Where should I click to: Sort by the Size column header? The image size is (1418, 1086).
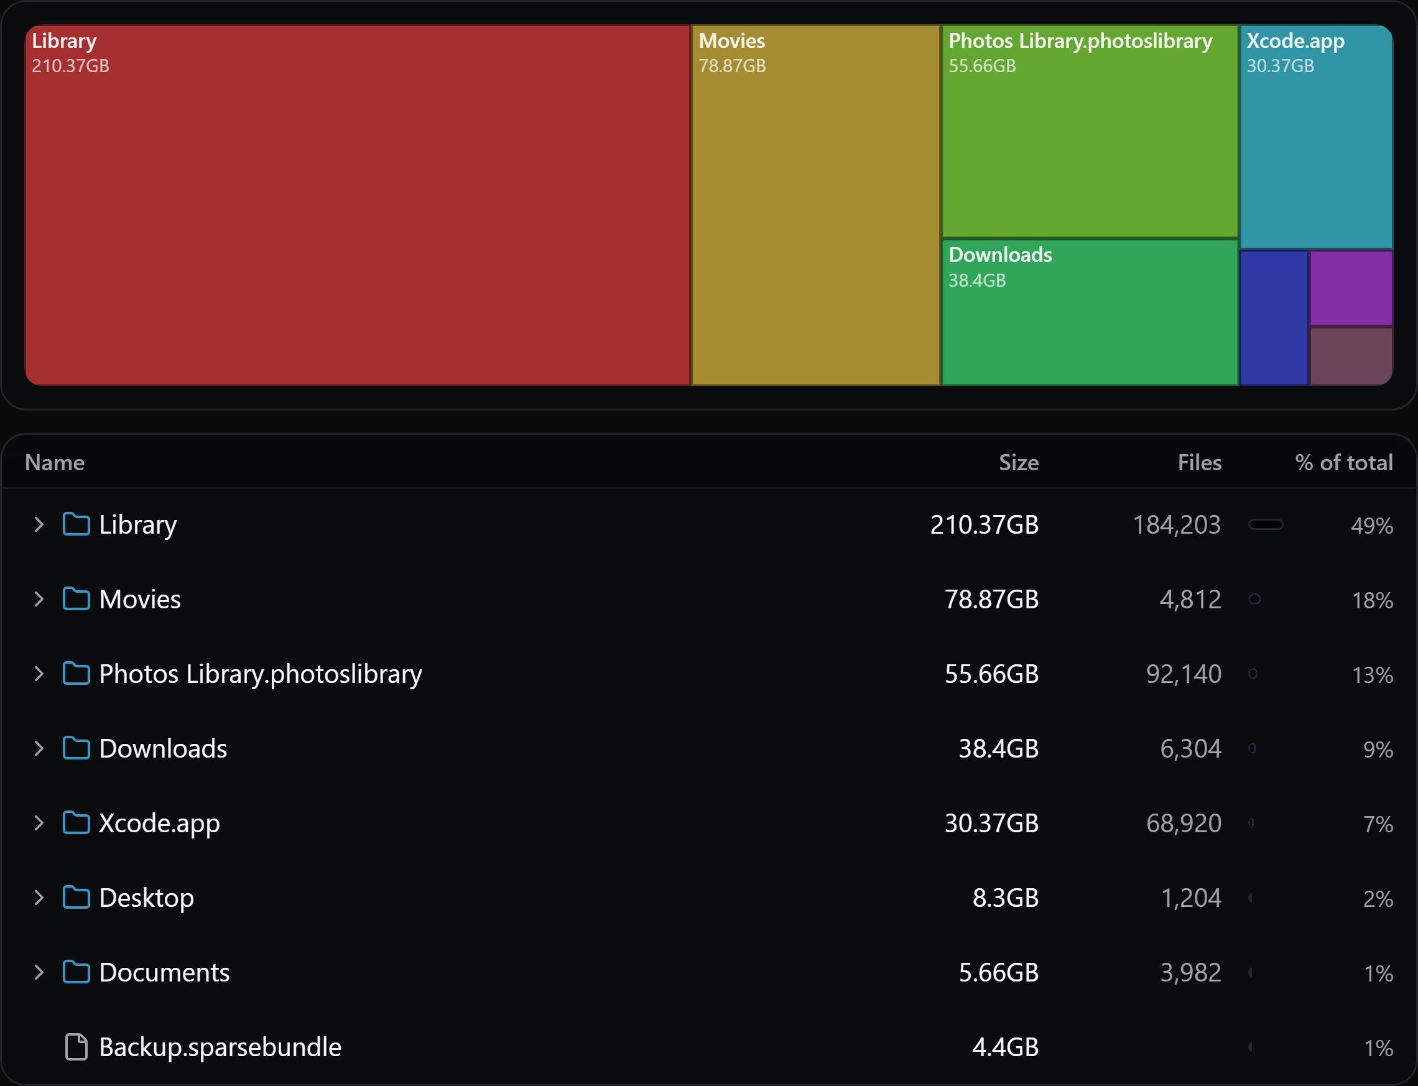point(1019,463)
